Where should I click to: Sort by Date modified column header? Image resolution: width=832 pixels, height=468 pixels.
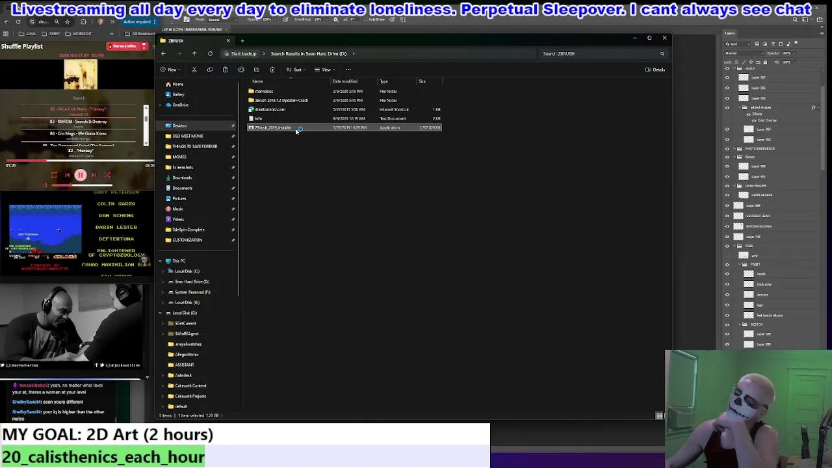pos(344,81)
